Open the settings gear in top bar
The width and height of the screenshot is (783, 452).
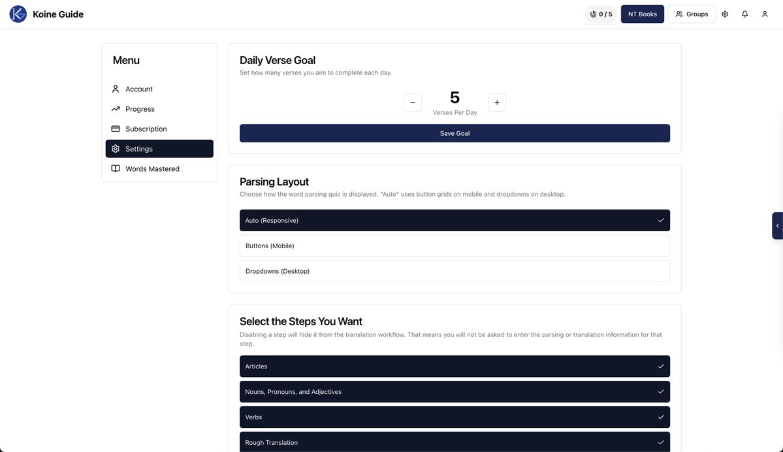(725, 14)
